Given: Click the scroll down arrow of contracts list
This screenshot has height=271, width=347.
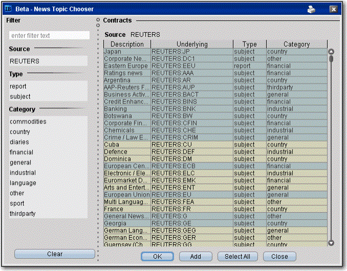Looking at the screenshot, I should tap(331, 243).
